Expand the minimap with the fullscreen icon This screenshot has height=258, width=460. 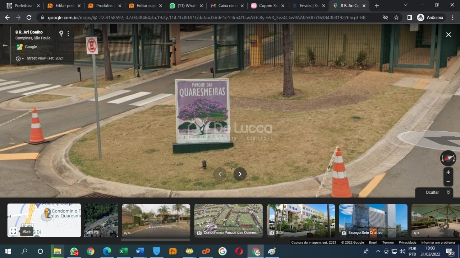tap(13, 231)
